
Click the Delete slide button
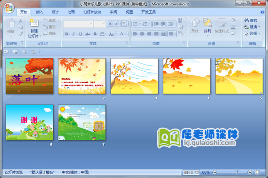[50, 33]
